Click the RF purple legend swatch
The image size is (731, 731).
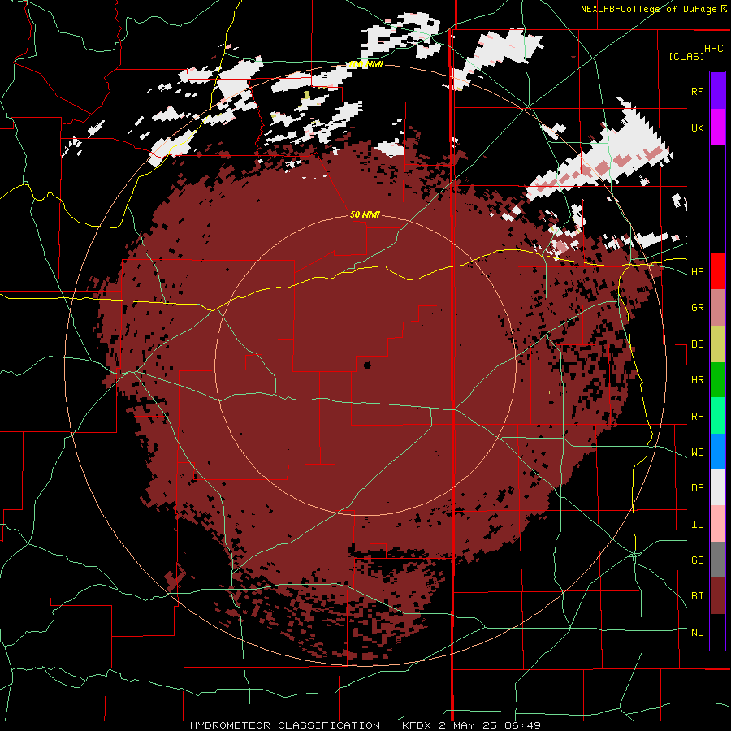(717, 91)
